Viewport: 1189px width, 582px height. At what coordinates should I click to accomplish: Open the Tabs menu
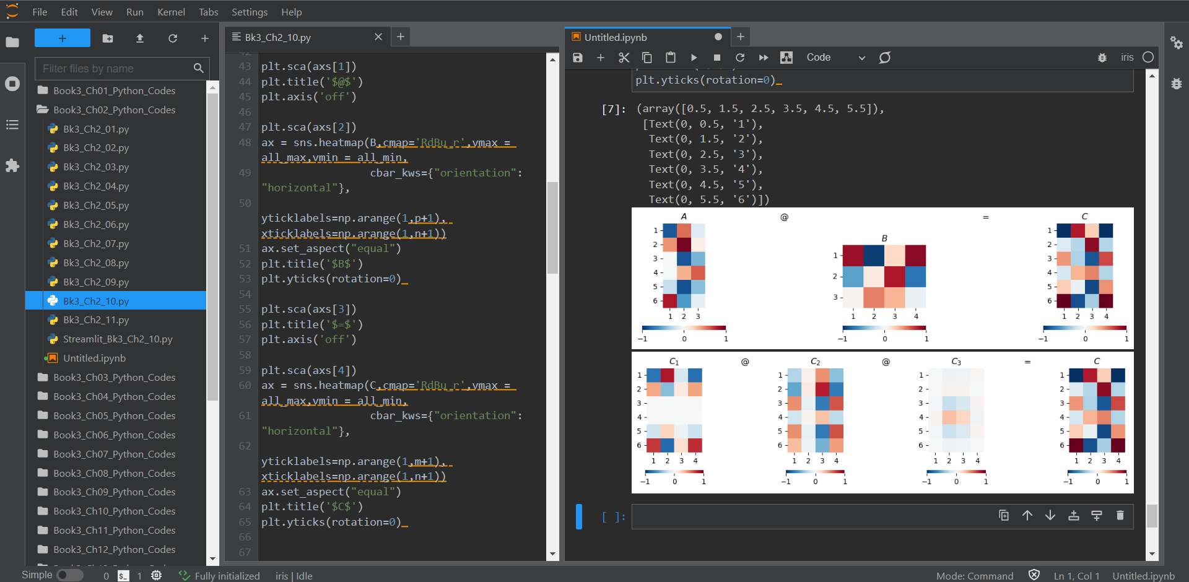pyautogui.click(x=209, y=12)
